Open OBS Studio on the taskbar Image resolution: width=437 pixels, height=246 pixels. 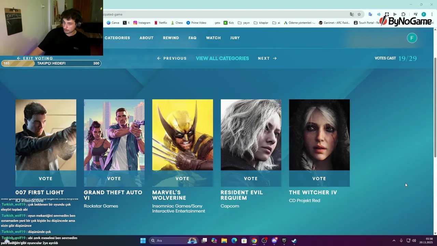[264, 241]
